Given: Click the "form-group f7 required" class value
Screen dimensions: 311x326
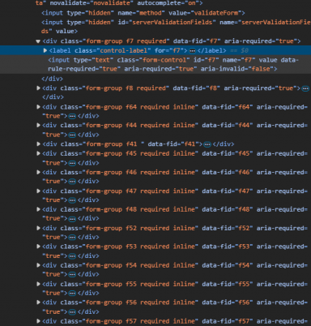Looking at the screenshot, I should tap(126, 41).
